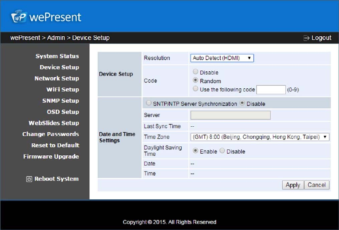Click the code number input field
The height and width of the screenshot is (230, 339).
click(x=271, y=90)
